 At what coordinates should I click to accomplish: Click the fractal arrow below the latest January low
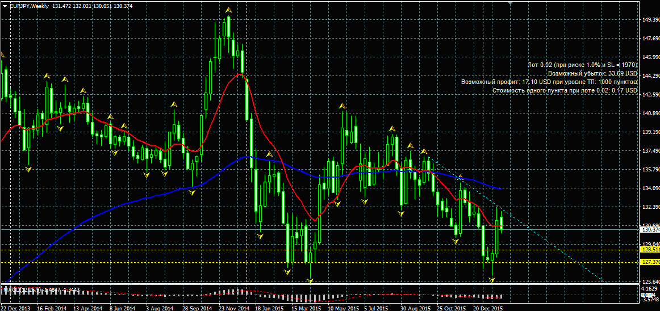[x=492, y=279]
